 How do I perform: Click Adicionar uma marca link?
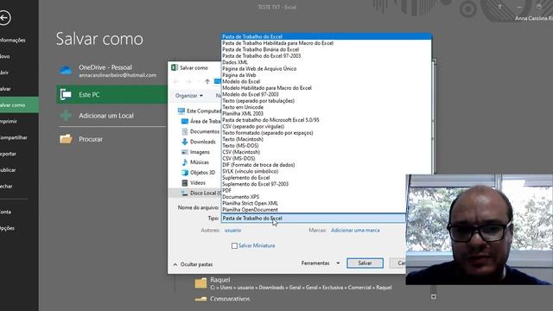355,231
